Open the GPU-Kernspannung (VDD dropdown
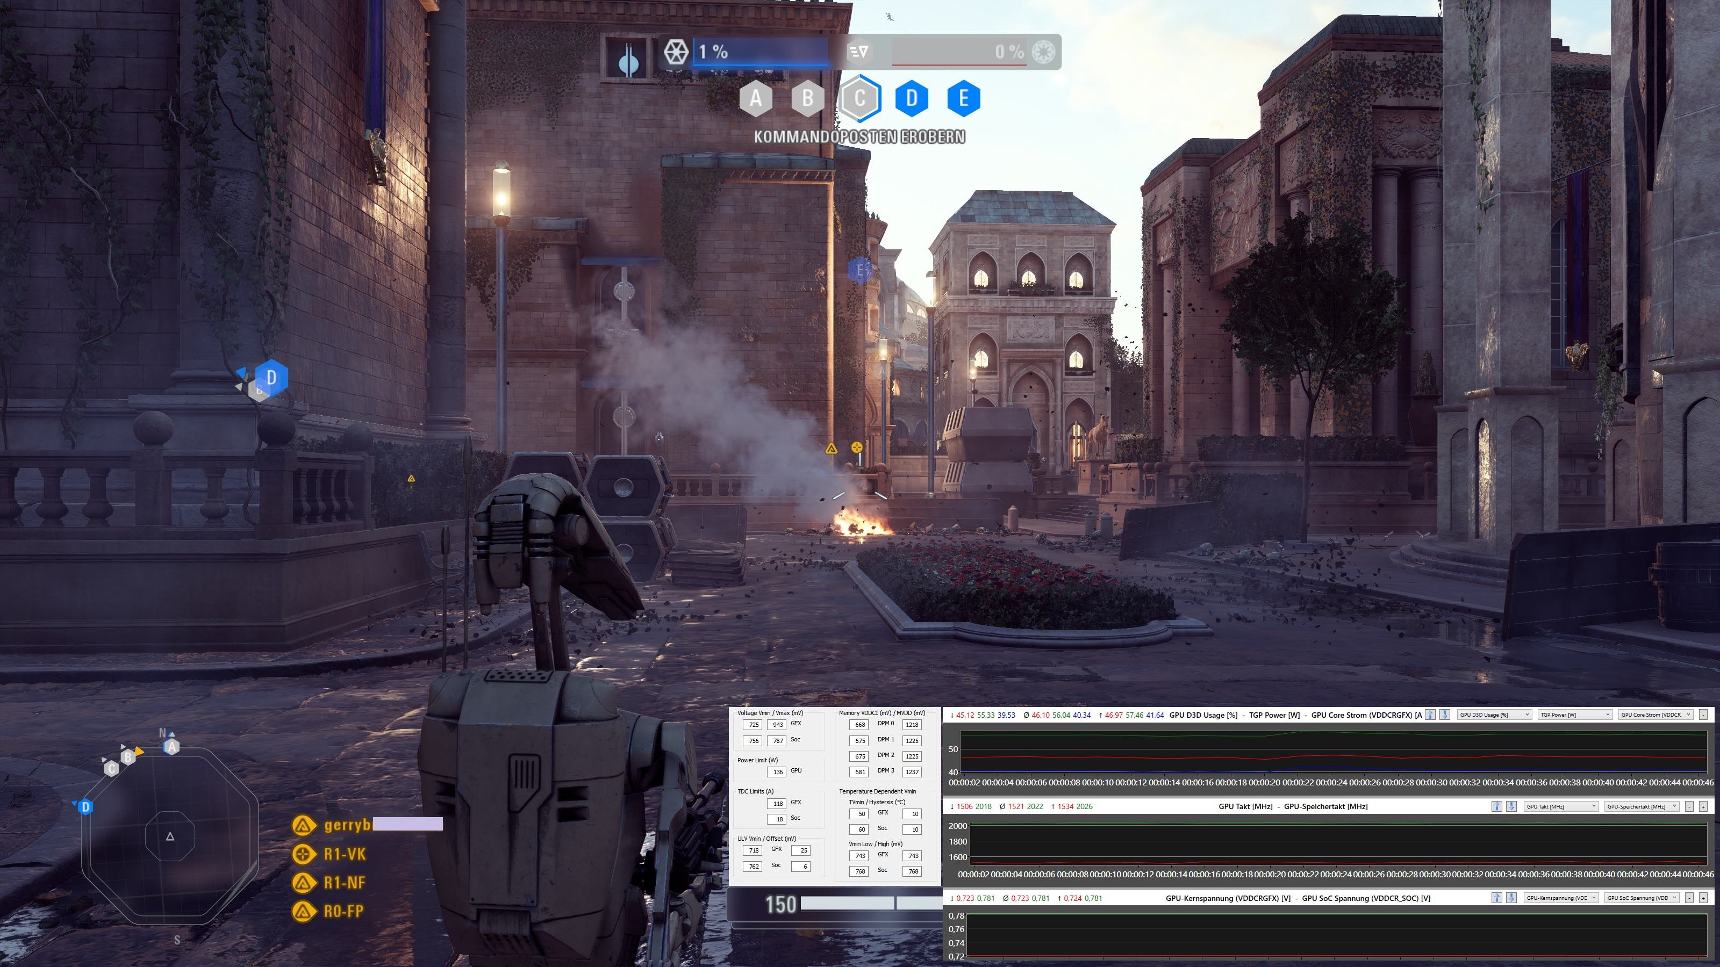 pos(1561,898)
